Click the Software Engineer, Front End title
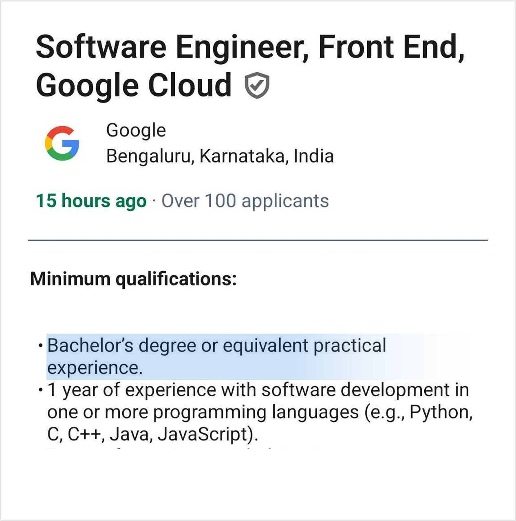 click(x=249, y=47)
